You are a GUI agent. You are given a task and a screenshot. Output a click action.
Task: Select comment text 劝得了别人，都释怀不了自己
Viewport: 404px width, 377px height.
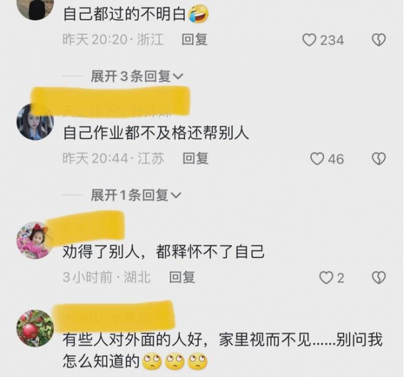pyautogui.click(x=164, y=251)
